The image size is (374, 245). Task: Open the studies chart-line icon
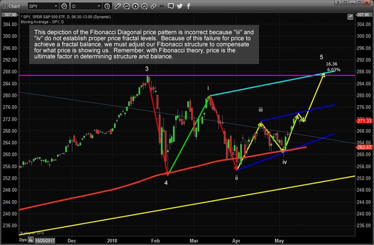pyautogui.click(x=126, y=6)
